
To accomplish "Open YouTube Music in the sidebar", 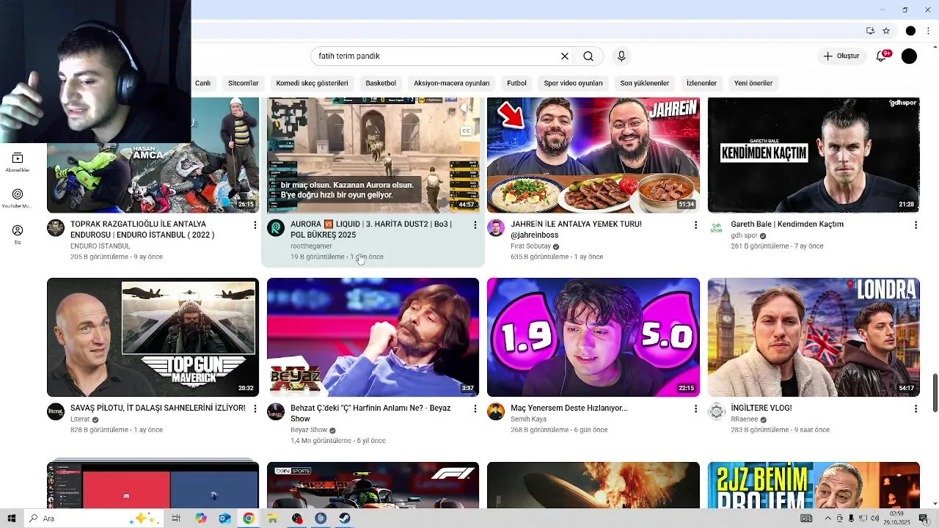I will pos(18,199).
